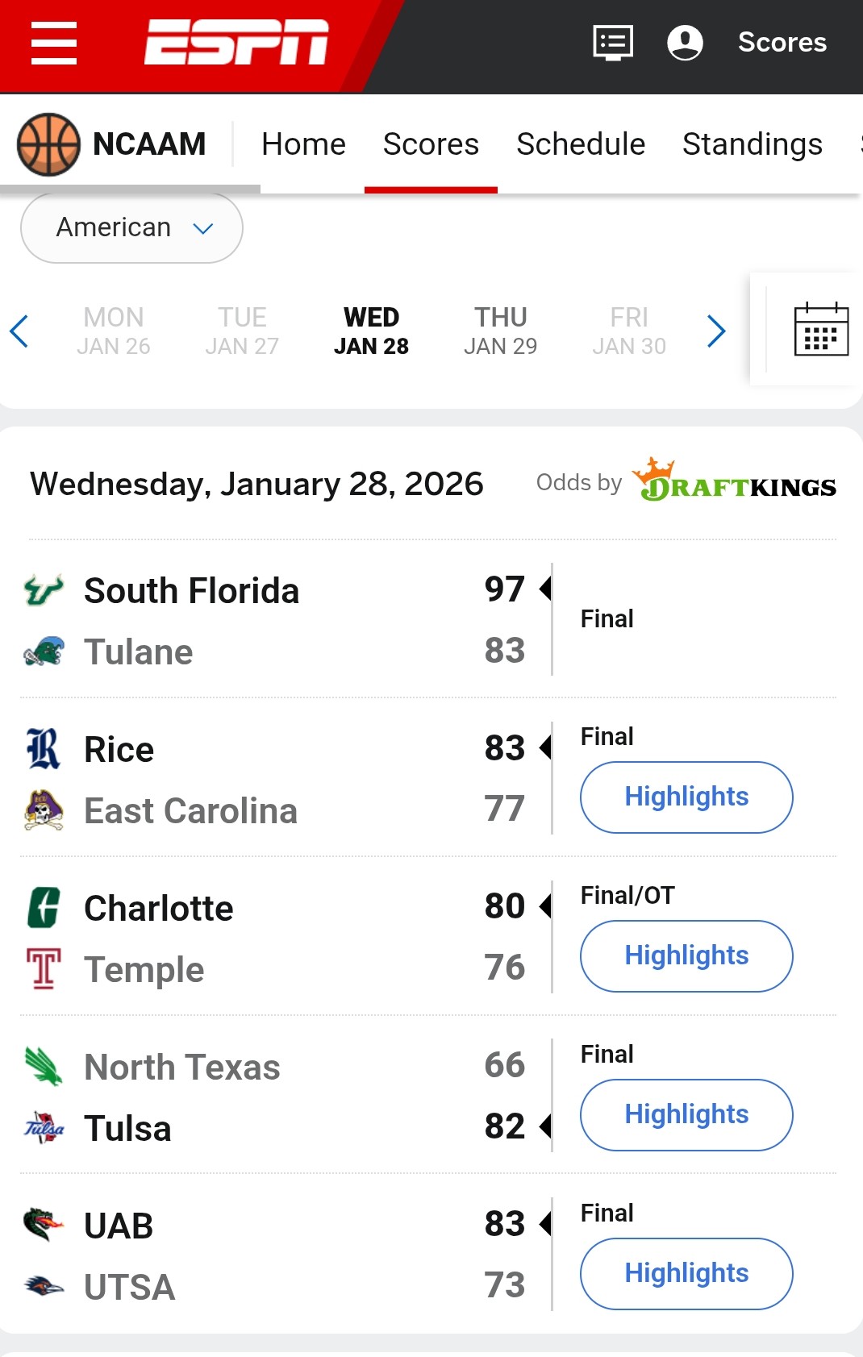
Task: Watch Rice vs East Carolina highlights
Action: (686, 797)
